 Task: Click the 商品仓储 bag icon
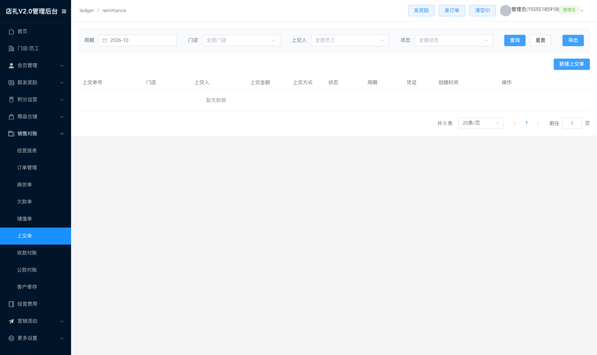click(11, 117)
